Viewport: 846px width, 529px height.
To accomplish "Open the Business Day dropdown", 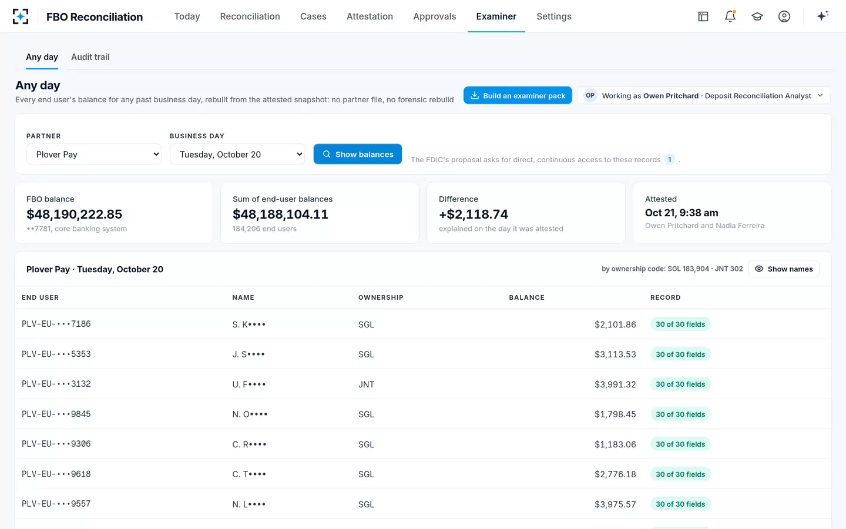I will click(x=237, y=154).
